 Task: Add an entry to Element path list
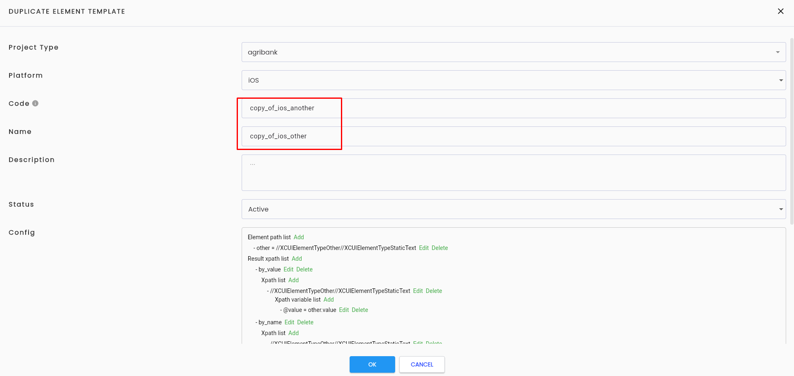299,237
